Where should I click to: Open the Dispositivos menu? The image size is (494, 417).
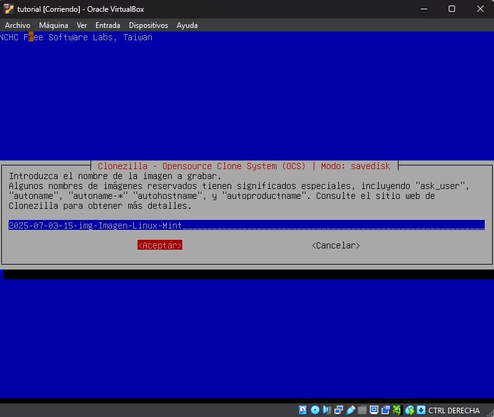tap(148, 25)
